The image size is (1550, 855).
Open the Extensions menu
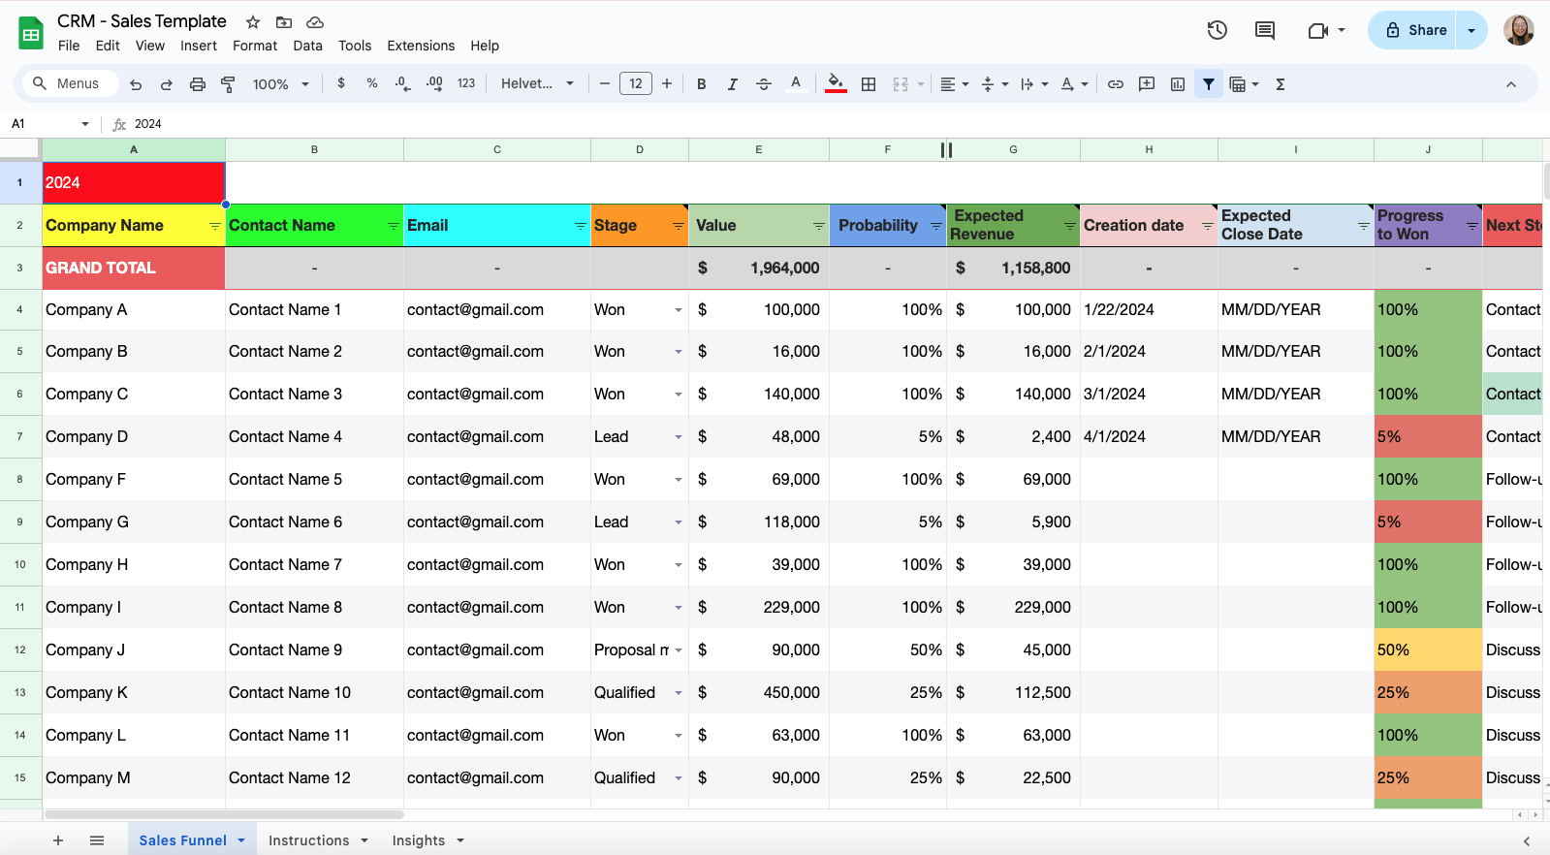click(x=420, y=46)
